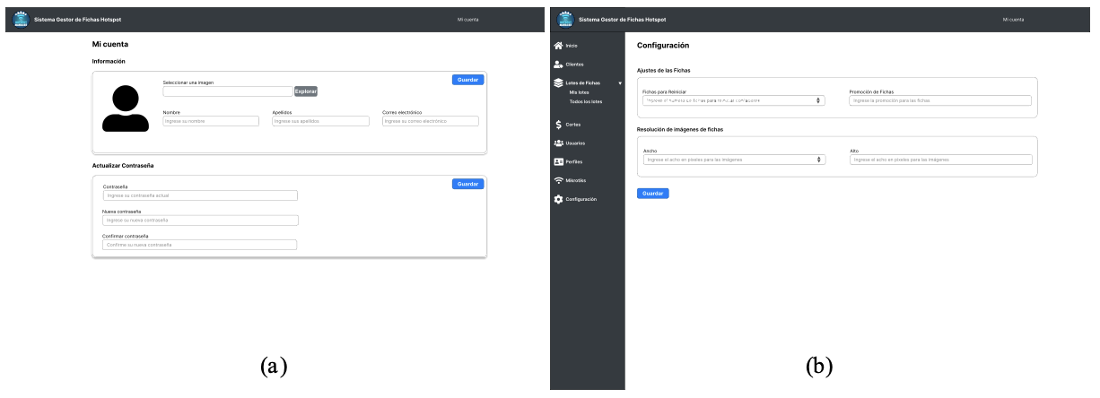Click the Ancho field spinner arrows
1100x398 pixels.
pos(818,160)
